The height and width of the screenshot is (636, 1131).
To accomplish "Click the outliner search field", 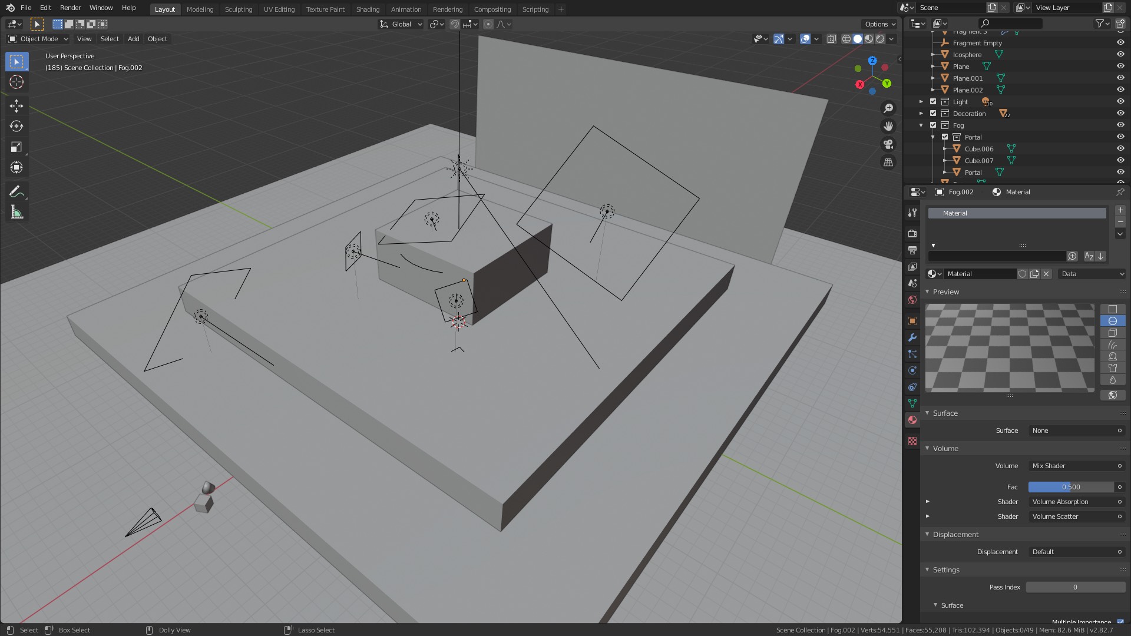I will (x=1010, y=24).
